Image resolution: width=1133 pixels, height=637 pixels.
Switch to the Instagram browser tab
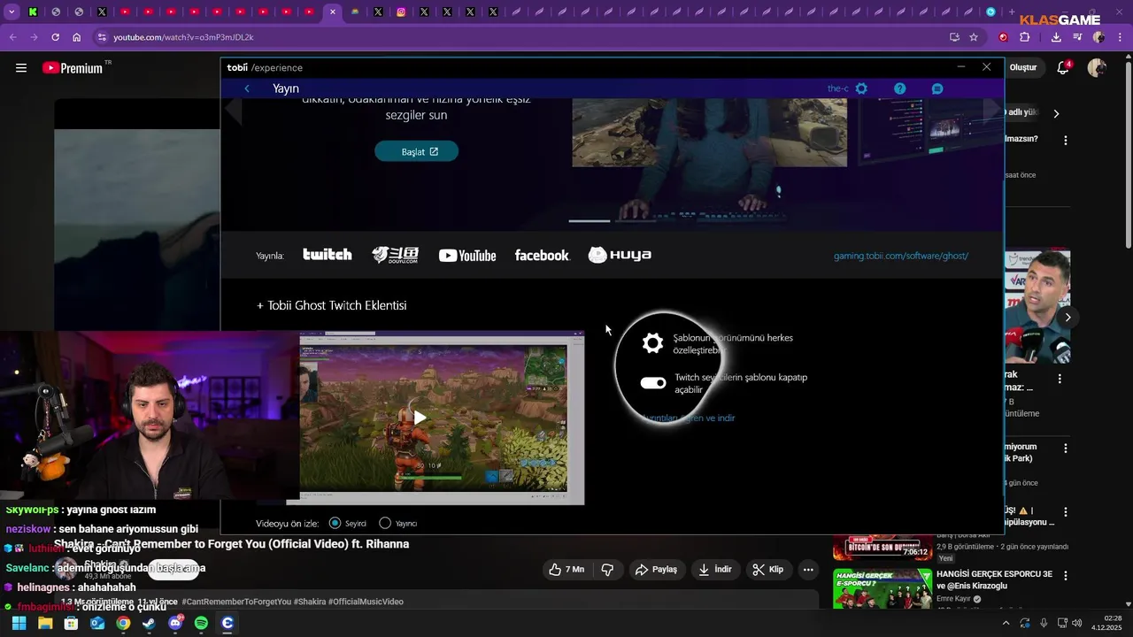401,12
